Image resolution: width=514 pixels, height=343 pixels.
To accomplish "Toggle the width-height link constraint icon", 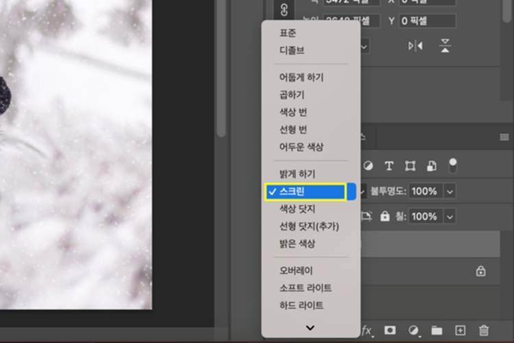I will 284,10.
